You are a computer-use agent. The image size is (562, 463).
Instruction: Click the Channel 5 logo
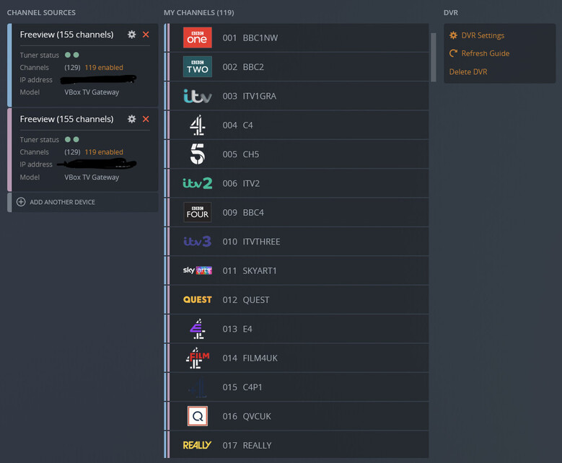click(198, 154)
